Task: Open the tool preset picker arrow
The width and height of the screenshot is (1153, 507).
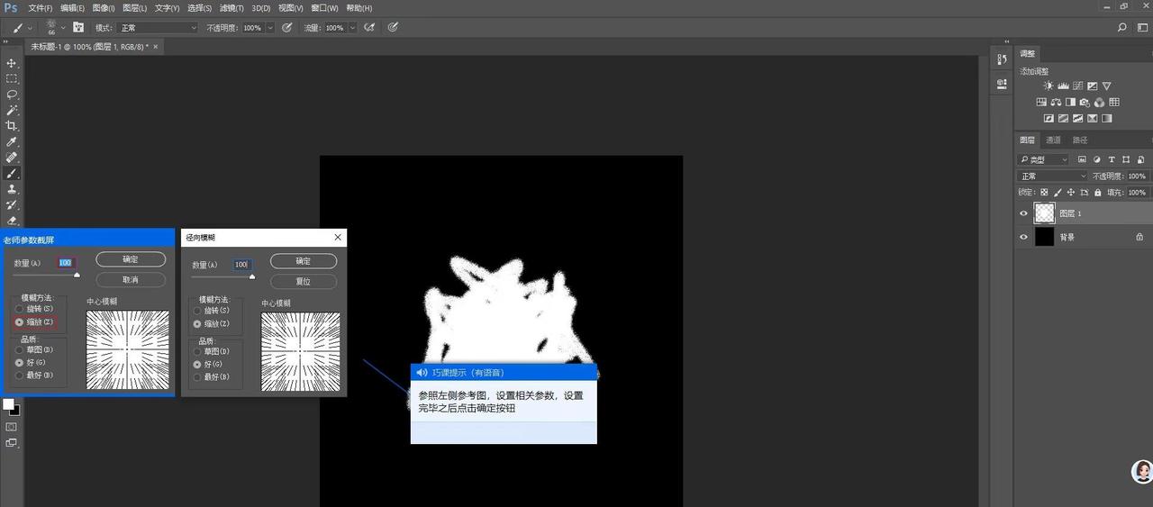Action: point(28,28)
